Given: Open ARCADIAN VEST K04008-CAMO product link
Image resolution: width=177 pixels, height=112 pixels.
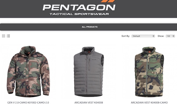Looking at the screenshot, I should pos(149,103).
